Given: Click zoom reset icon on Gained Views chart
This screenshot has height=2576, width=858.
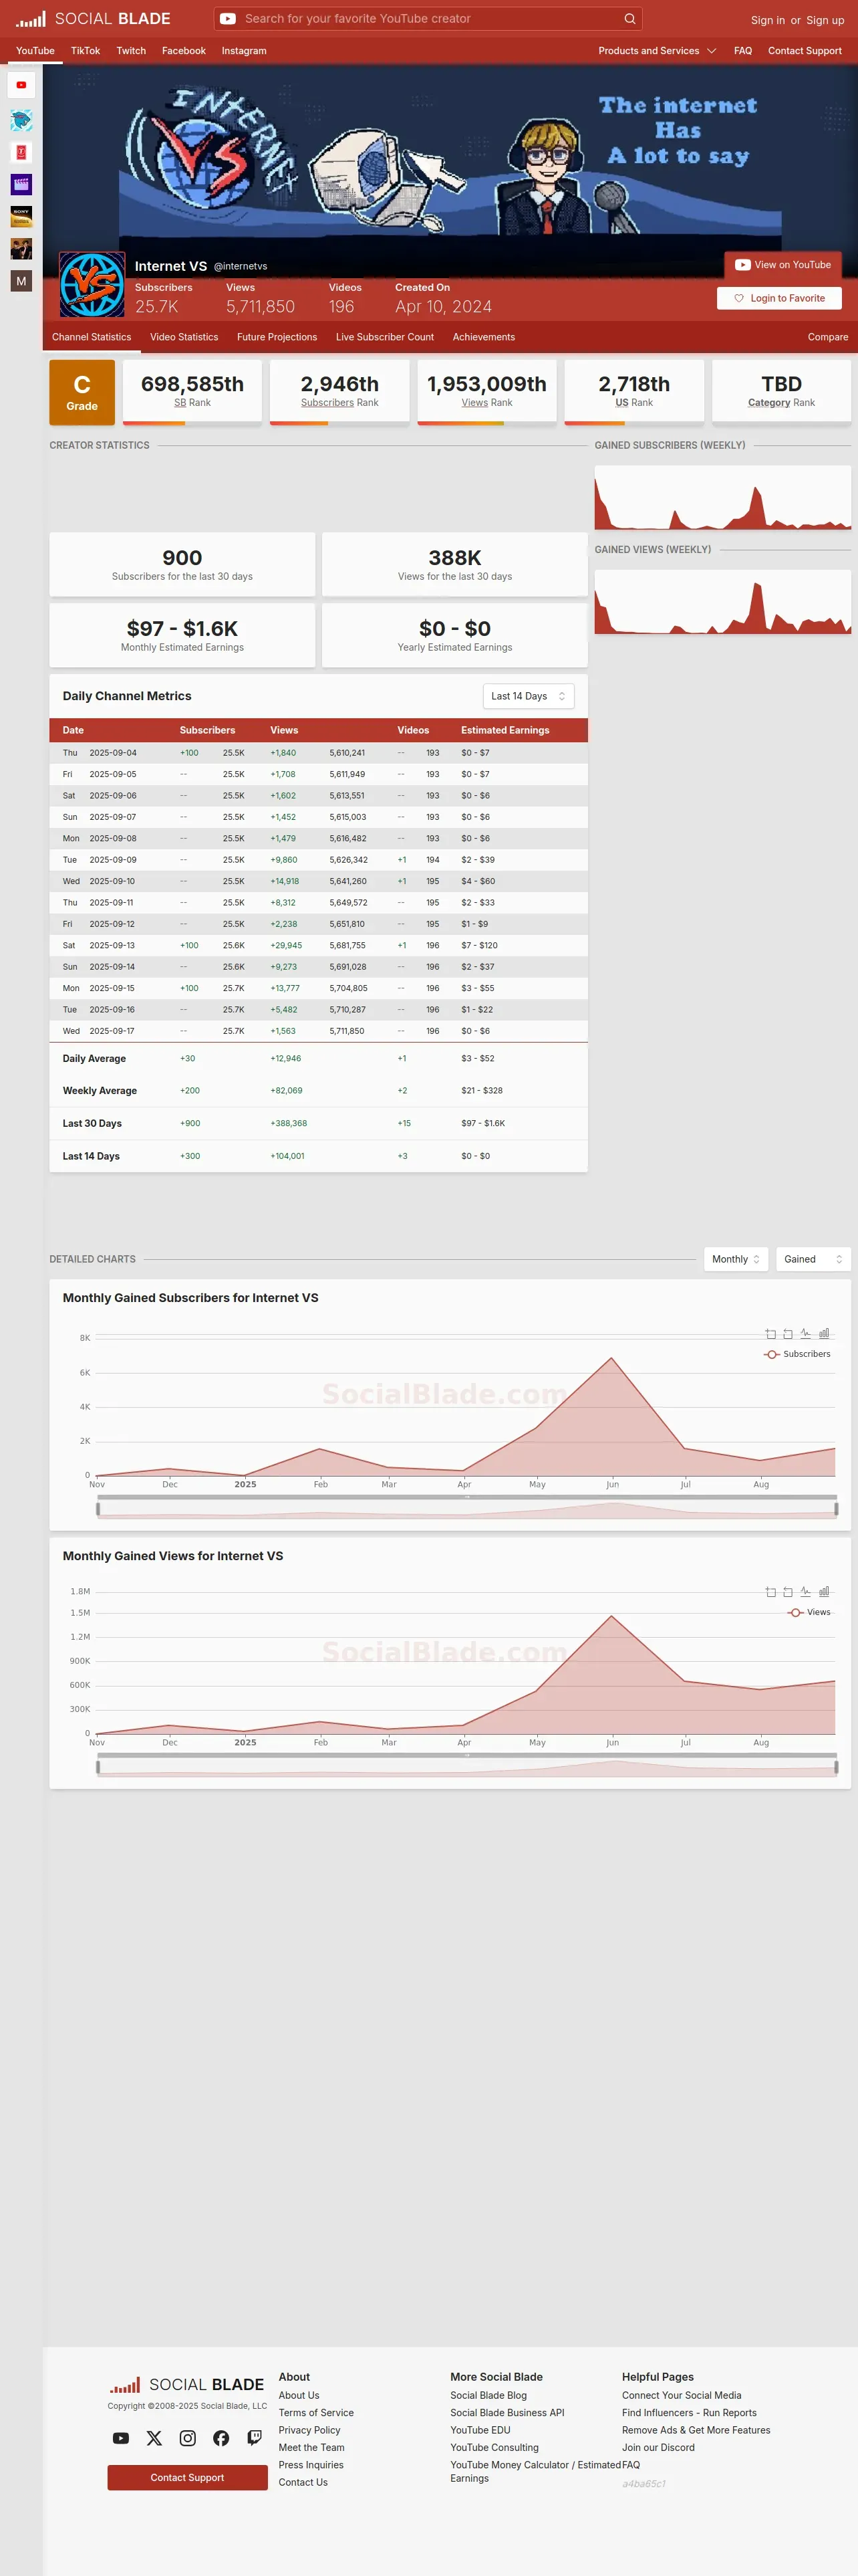Looking at the screenshot, I should point(788,1592).
